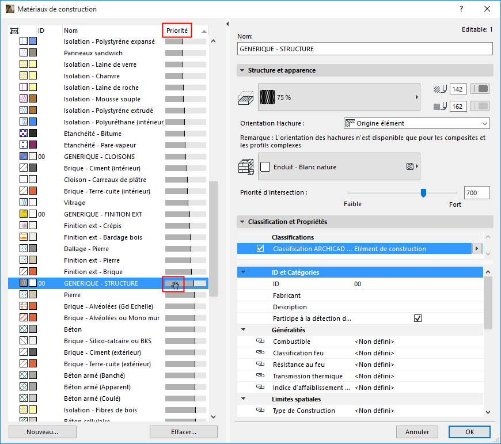Open the 75 % cut fill selector
Image resolution: width=501 pixels, height=444 pixels.
pos(339,97)
